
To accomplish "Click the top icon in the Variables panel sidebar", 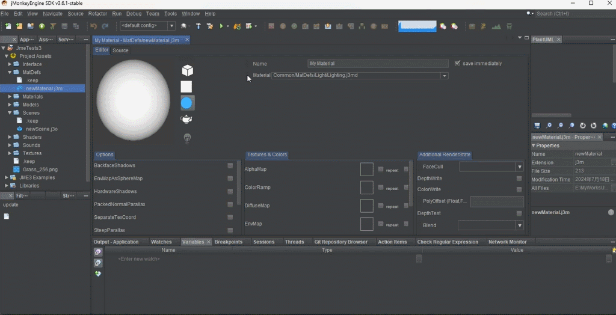I will point(98,252).
